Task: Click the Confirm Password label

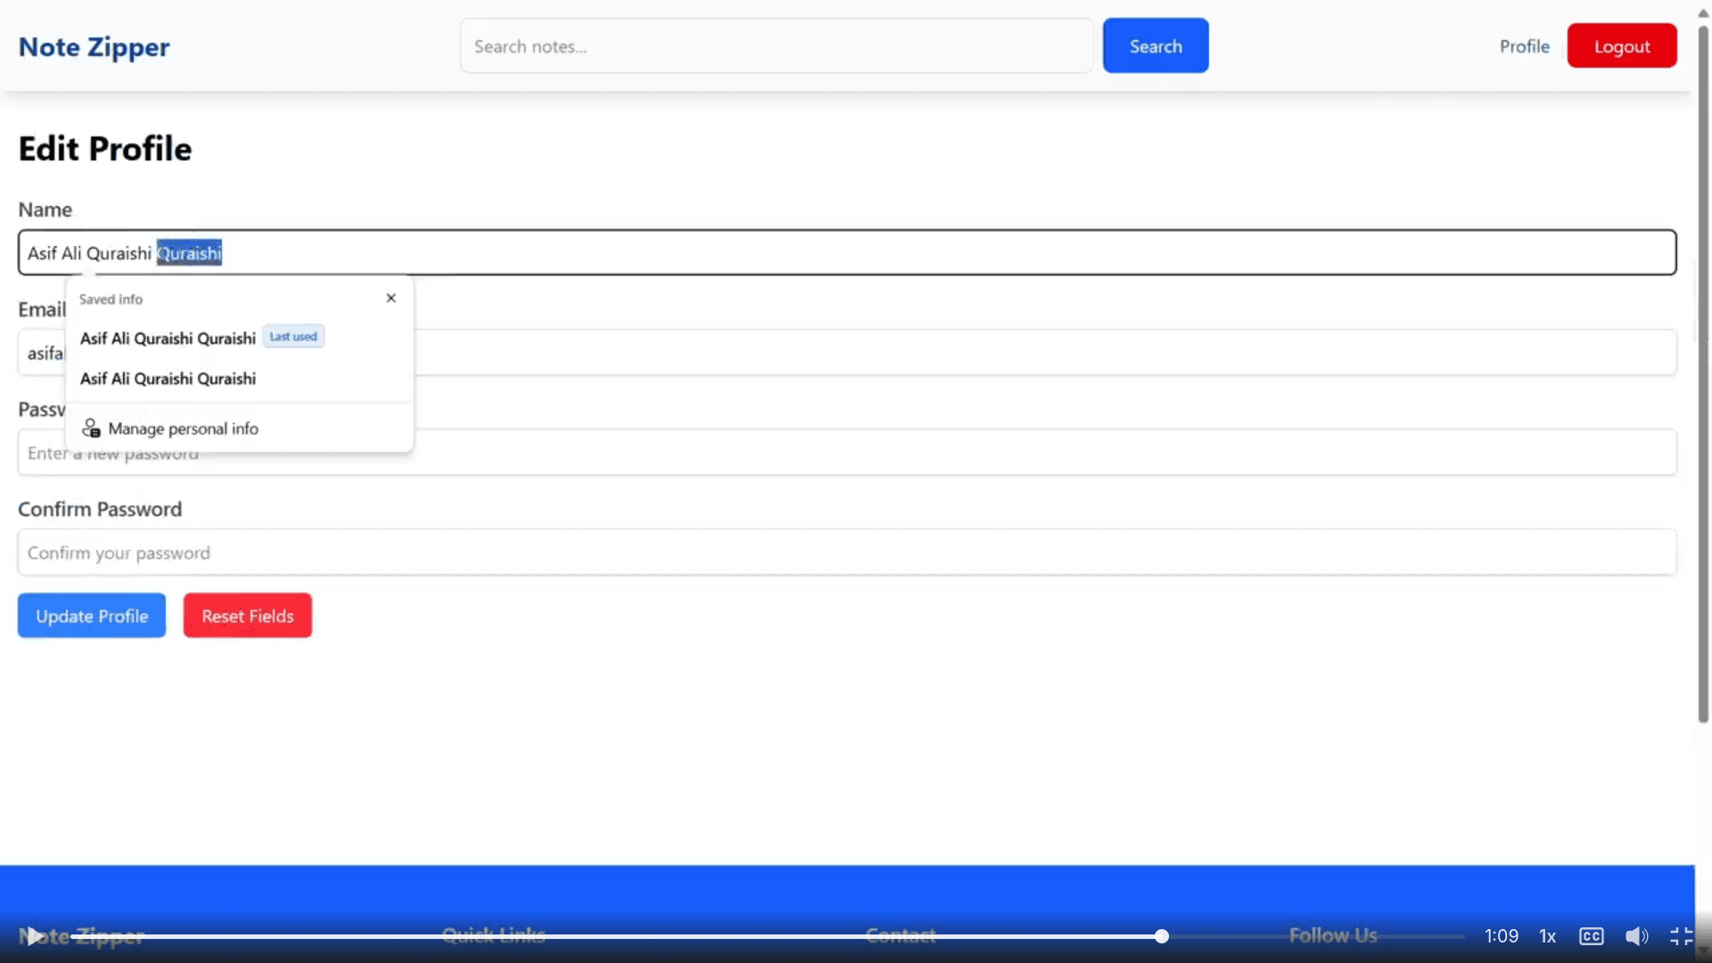Action: click(x=100, y=509)
